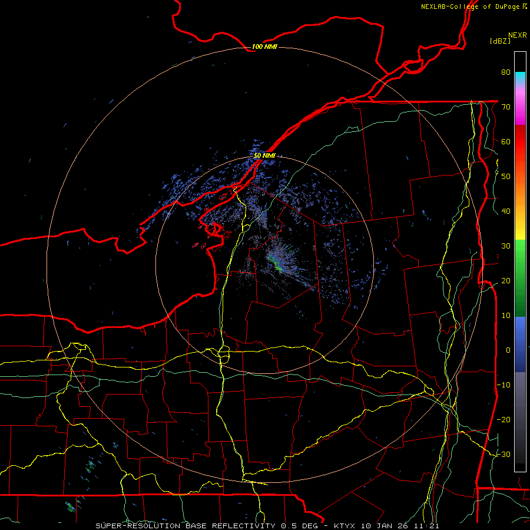Click the [dBZ] units label
530x530 pixels.
500,41
